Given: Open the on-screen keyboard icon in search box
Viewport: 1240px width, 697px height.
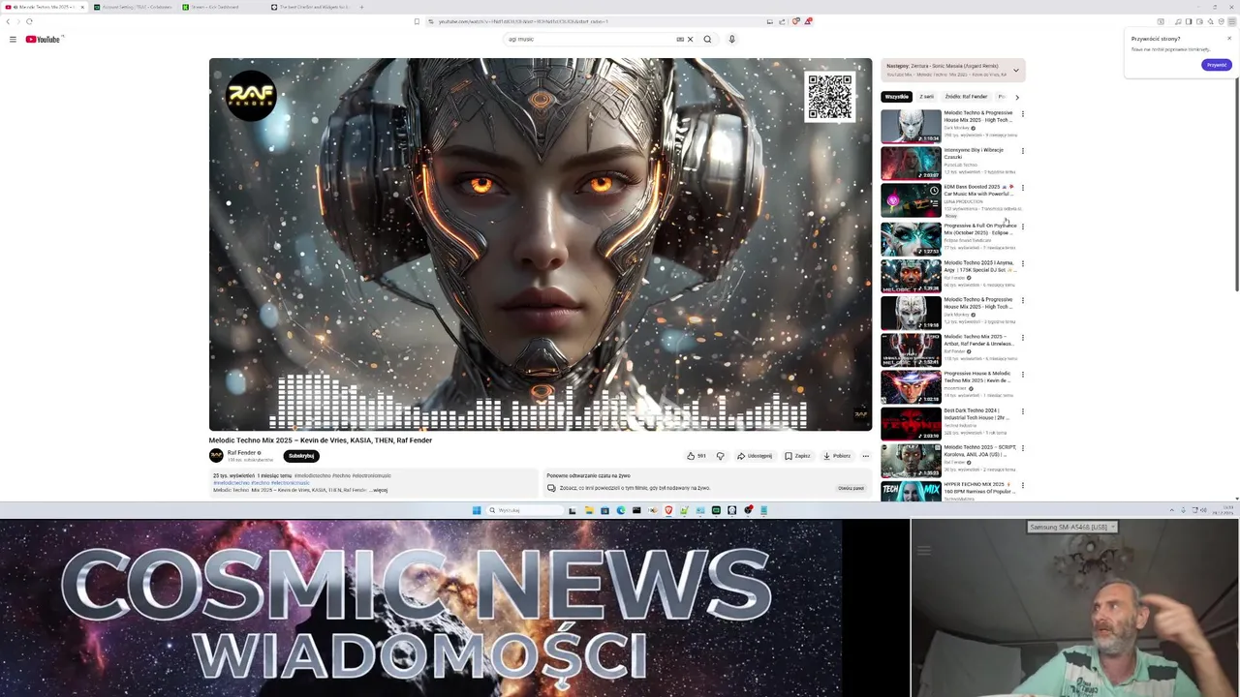Looking at the screenshot, I should [x=680, y=40].
